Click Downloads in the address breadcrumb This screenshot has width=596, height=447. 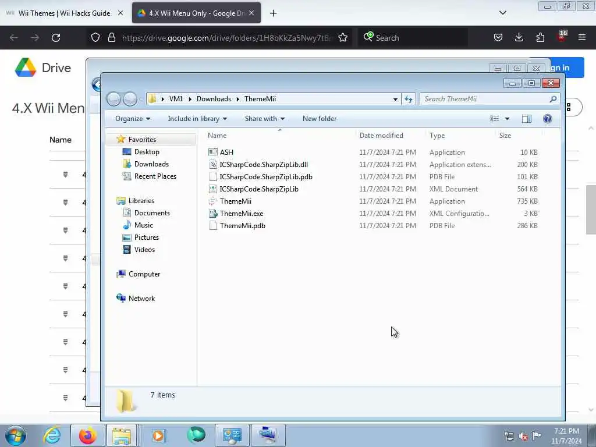[214, 99]
